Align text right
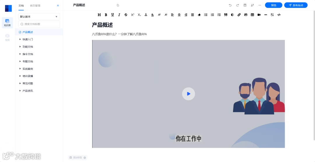This screenshot has height=162, width=315. pyautogui.click(x=186, y=15)
